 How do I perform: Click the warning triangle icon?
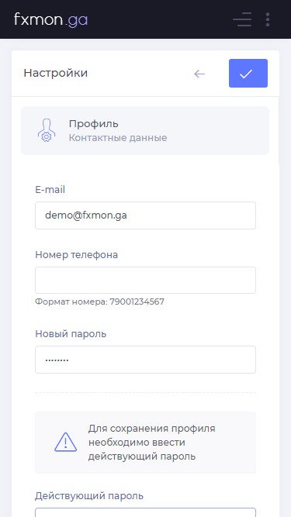pyautogui.click(x=66, y=442)
